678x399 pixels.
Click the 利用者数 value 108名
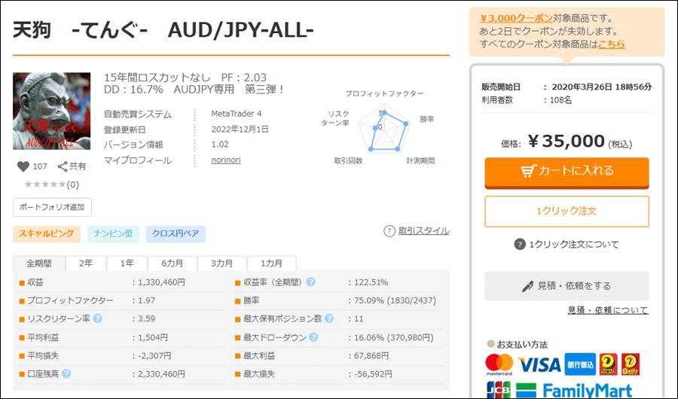(562, 100)
